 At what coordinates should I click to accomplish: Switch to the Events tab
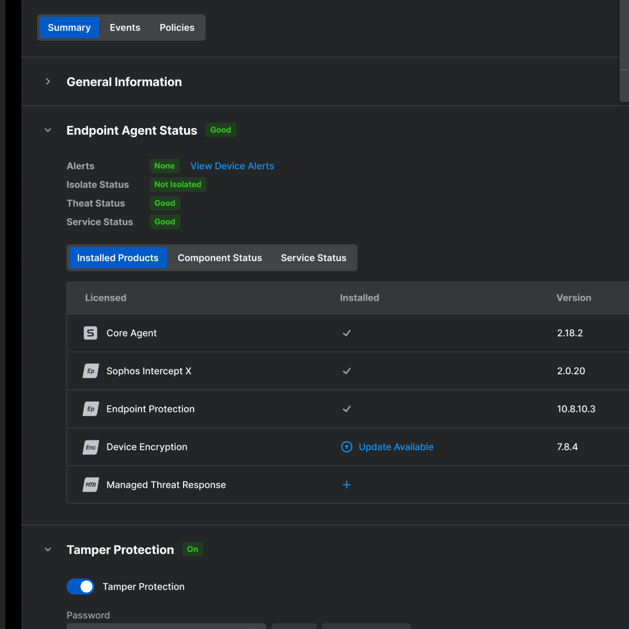coord(125,28)
